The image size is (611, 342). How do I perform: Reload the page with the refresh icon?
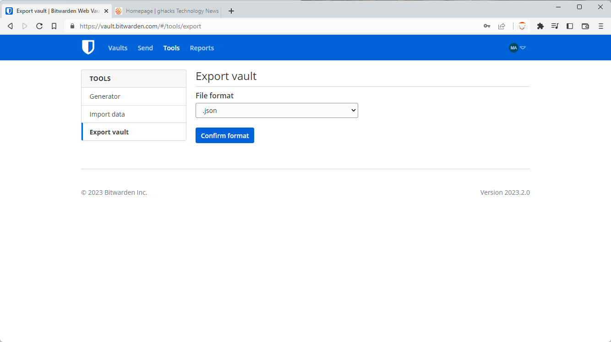pos(39,26)
